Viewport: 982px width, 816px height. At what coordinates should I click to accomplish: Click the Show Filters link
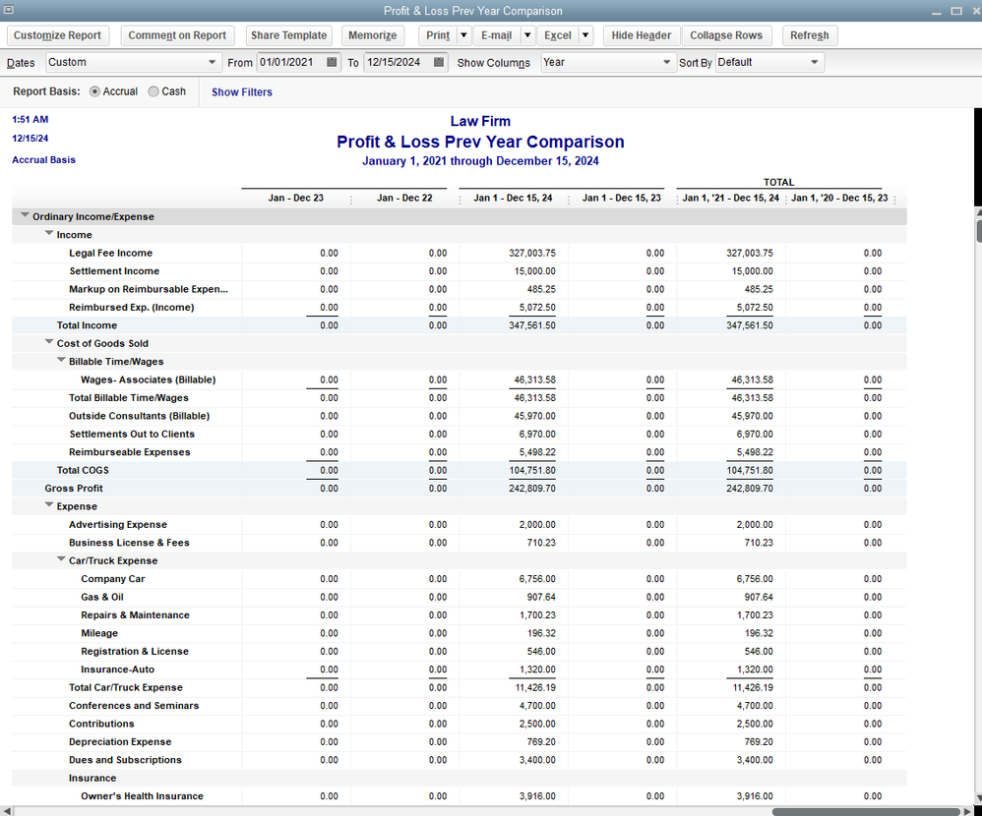point(241,92)
